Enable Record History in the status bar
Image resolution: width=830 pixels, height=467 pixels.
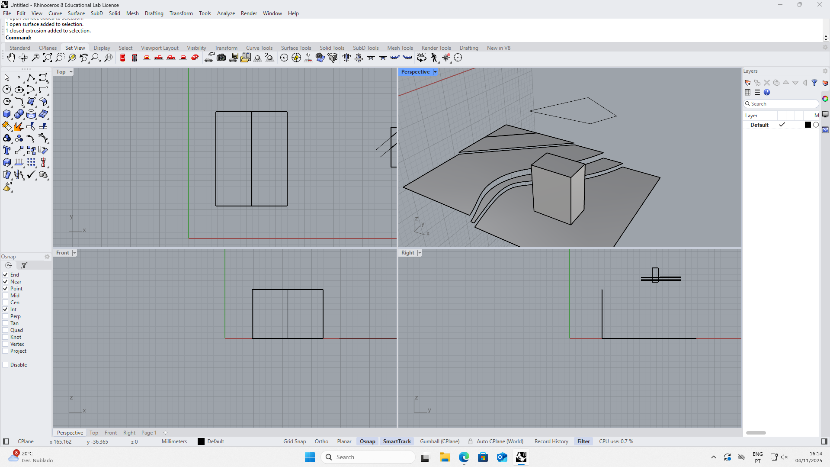click(551, 441)
